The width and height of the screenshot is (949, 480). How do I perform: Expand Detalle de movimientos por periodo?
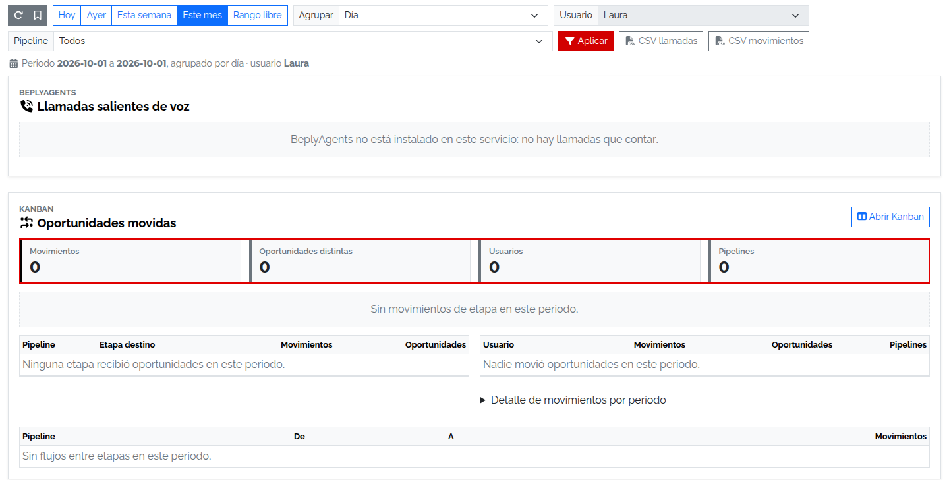573,400
